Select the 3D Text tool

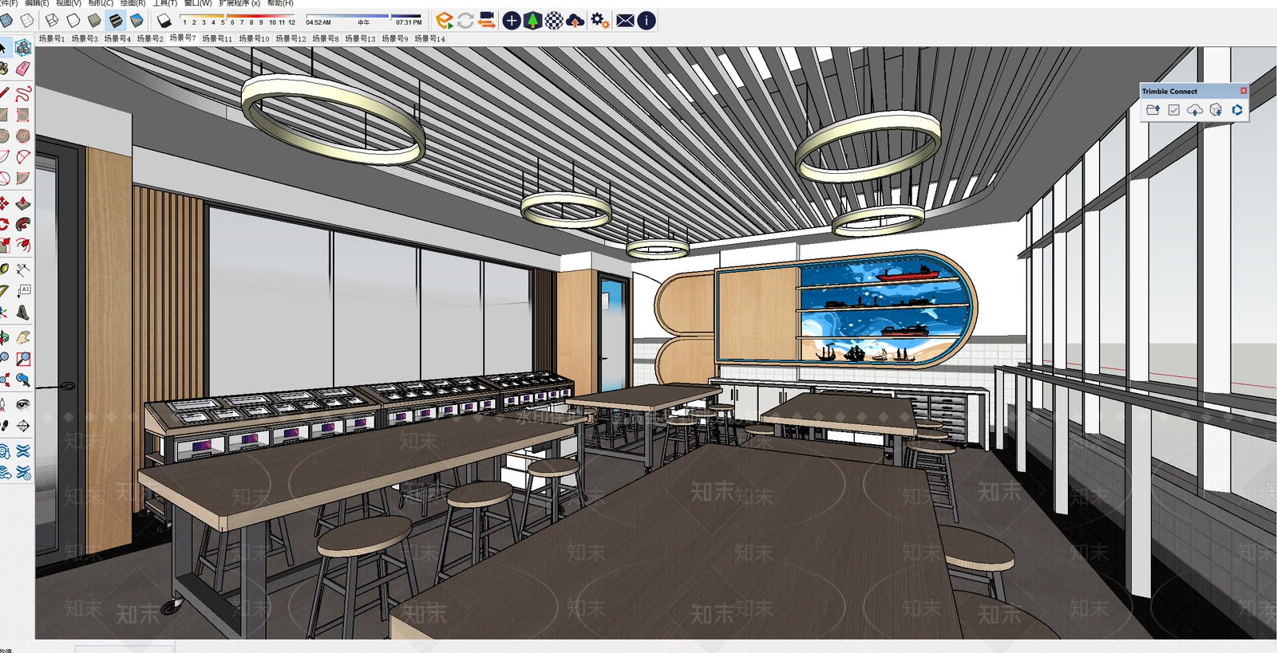click(x=23, y=313)
